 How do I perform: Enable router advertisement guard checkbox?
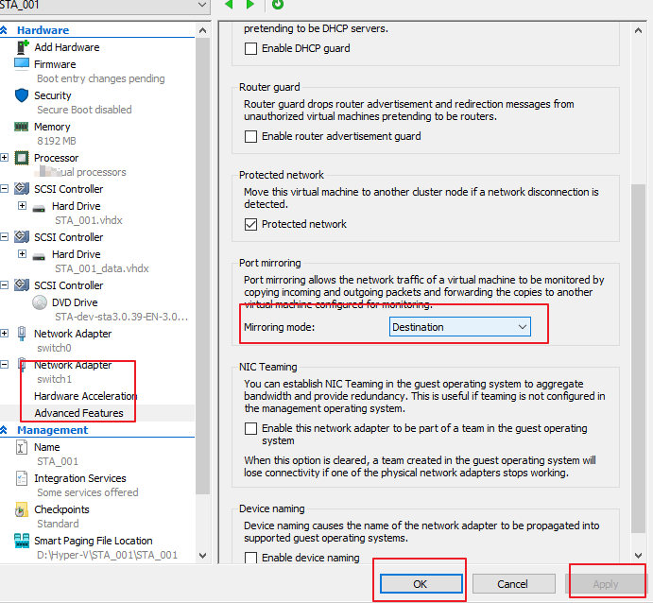pyautogui.click(x=250, y=137)
